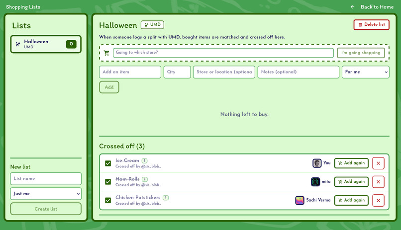This screenshot has height=230, width=401.
Task: Uncheck the Ice Cream checkbox
Action: [108, 163]
